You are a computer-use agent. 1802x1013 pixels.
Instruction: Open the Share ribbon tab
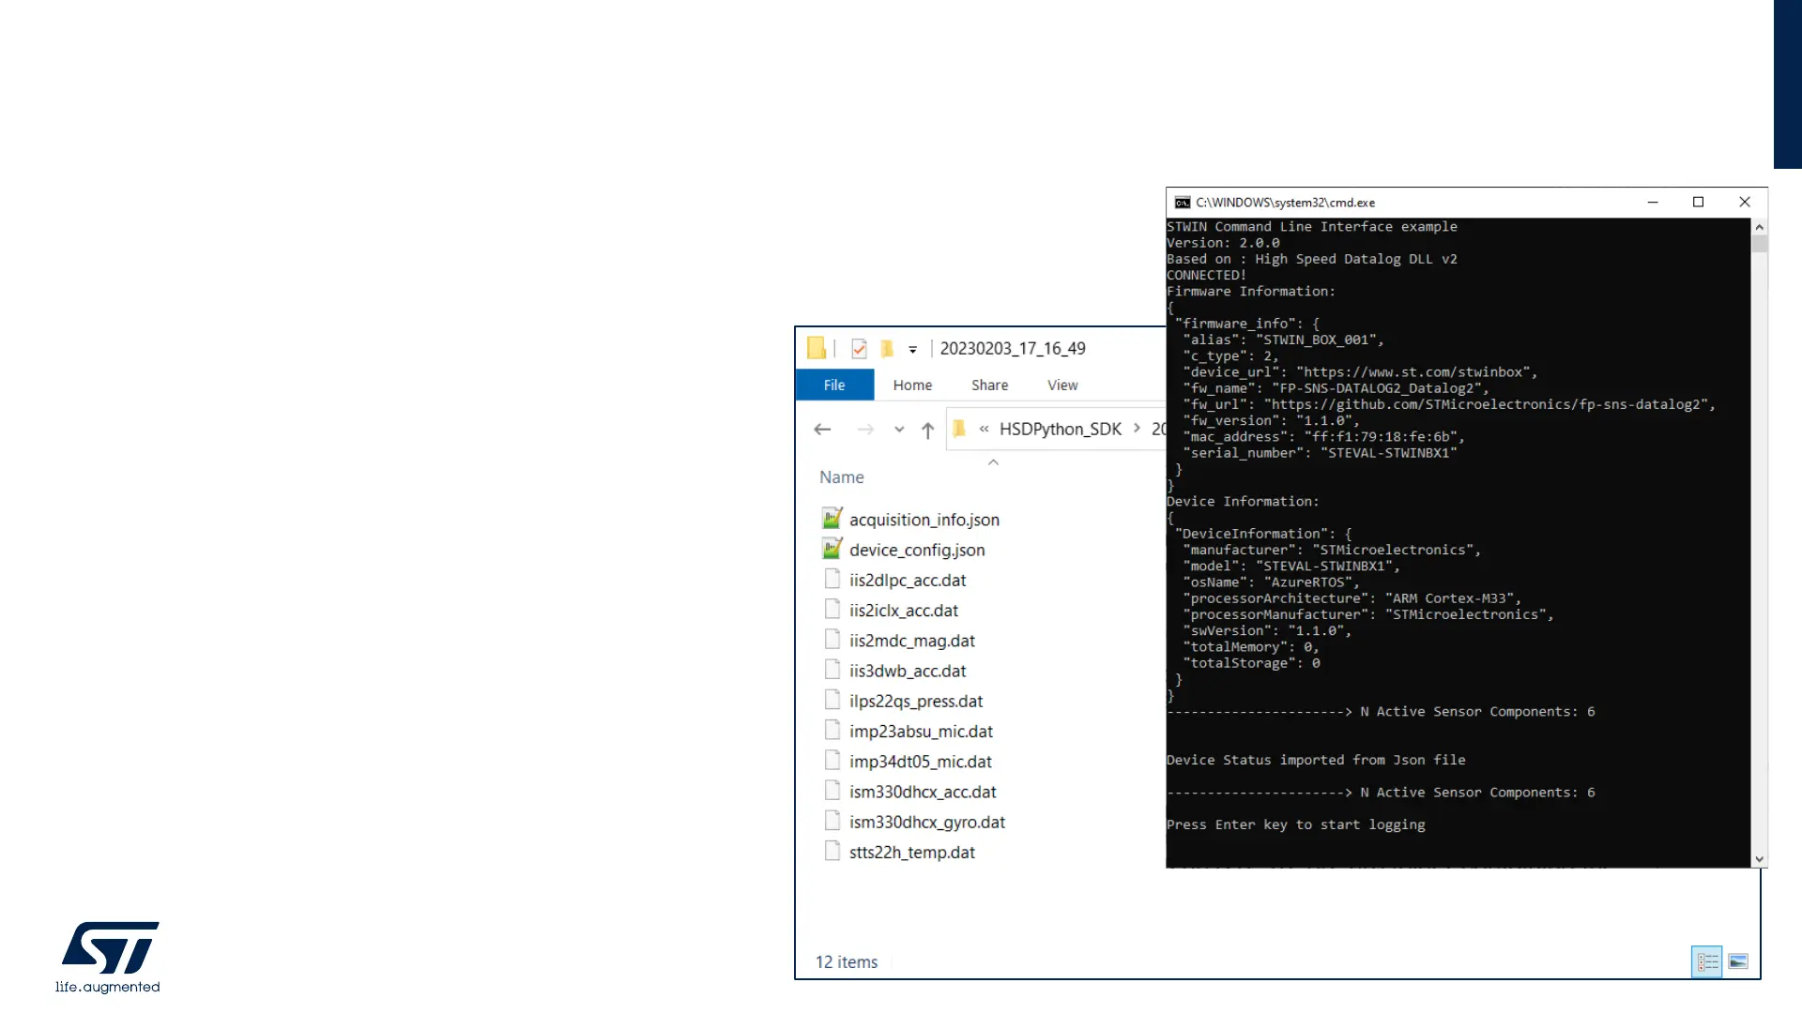[989, 385]
